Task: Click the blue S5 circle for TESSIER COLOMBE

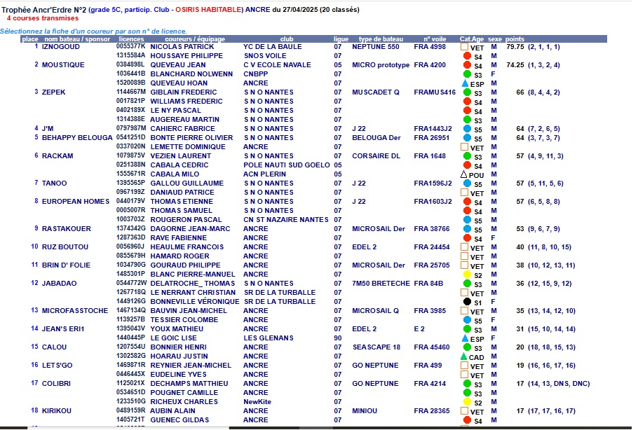Action: pos(467,320)
